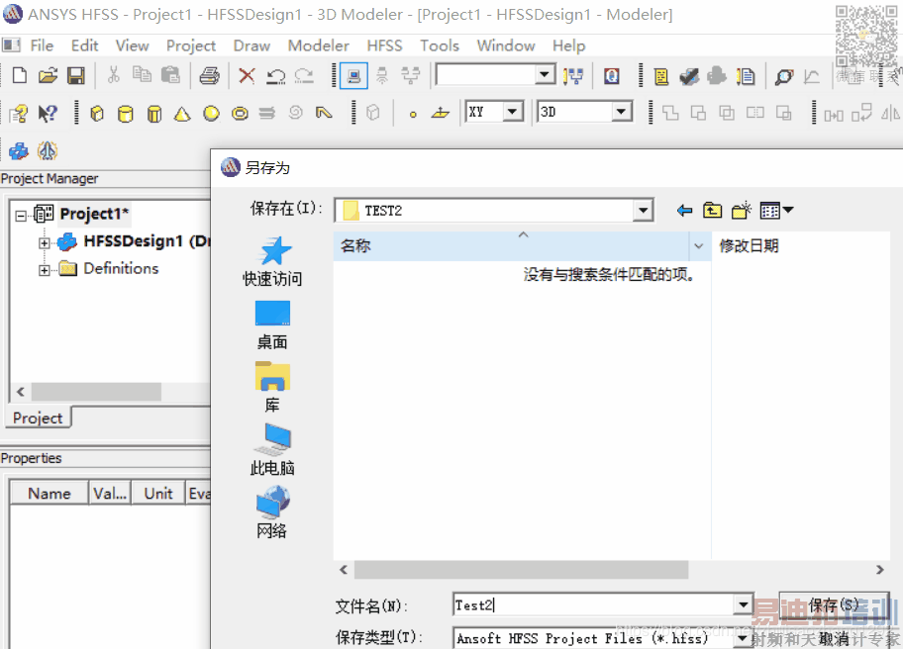
Task: Click the Cut scissors icon
Action: pyautogui.click(x=114, y=75)
